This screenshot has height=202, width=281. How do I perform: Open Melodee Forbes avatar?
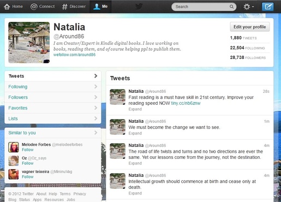coord(14,147)
